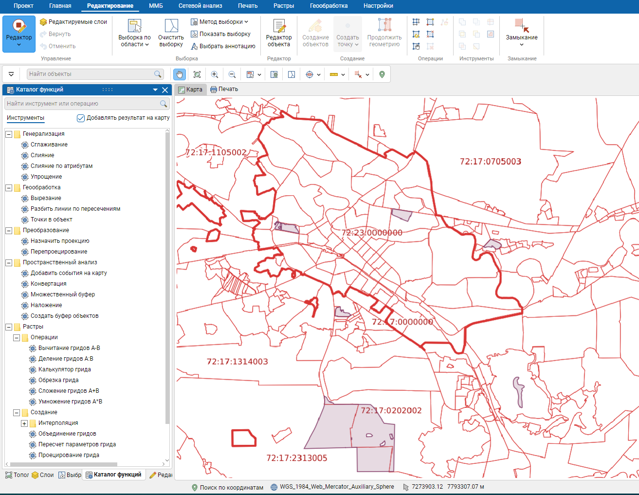This screenshot has height=495, width=639.
Task: Click the zoom out magnifier icon
Action: [x=232, y=74]
